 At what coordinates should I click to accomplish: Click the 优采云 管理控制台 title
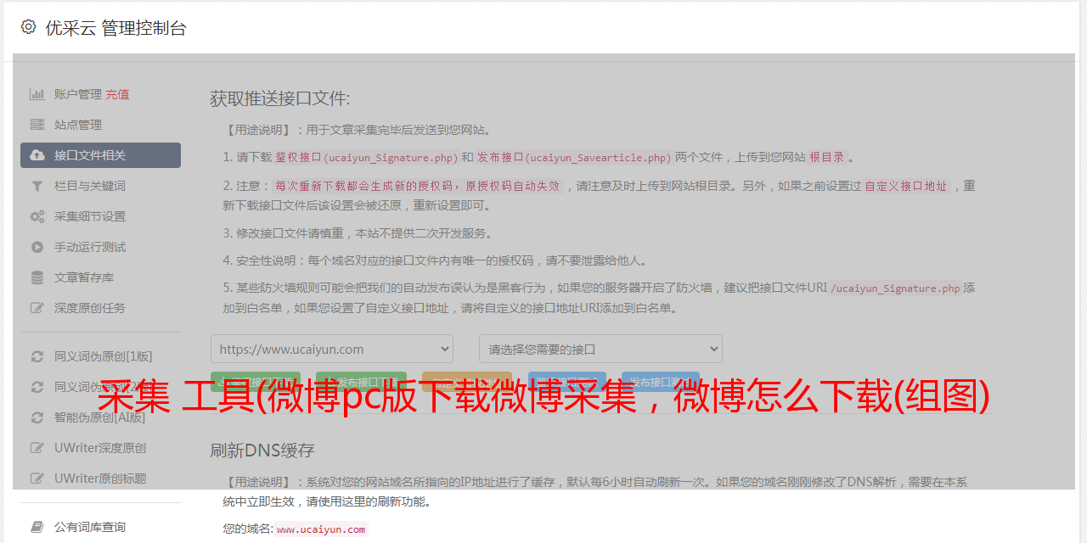115,28
